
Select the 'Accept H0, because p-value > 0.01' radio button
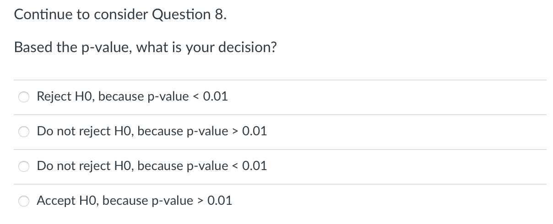click(x=24, y=201)
